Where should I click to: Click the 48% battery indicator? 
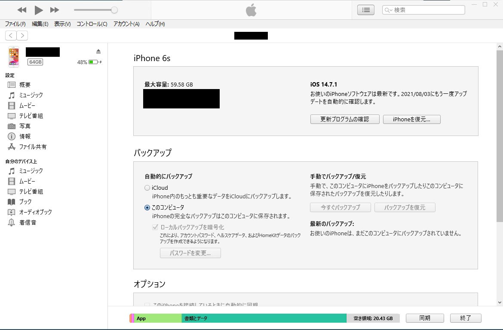(89, 62)
